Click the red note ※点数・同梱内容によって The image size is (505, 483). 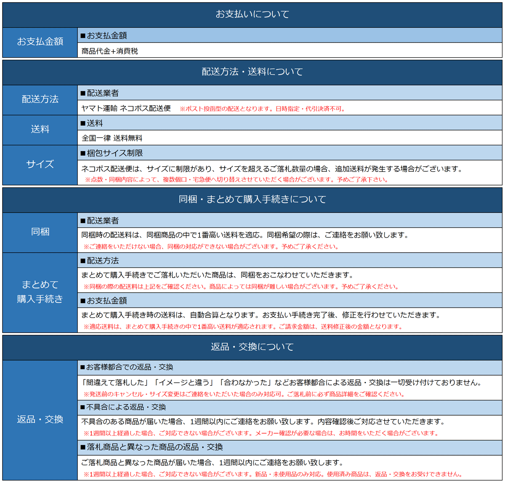[x=236, y=180]
